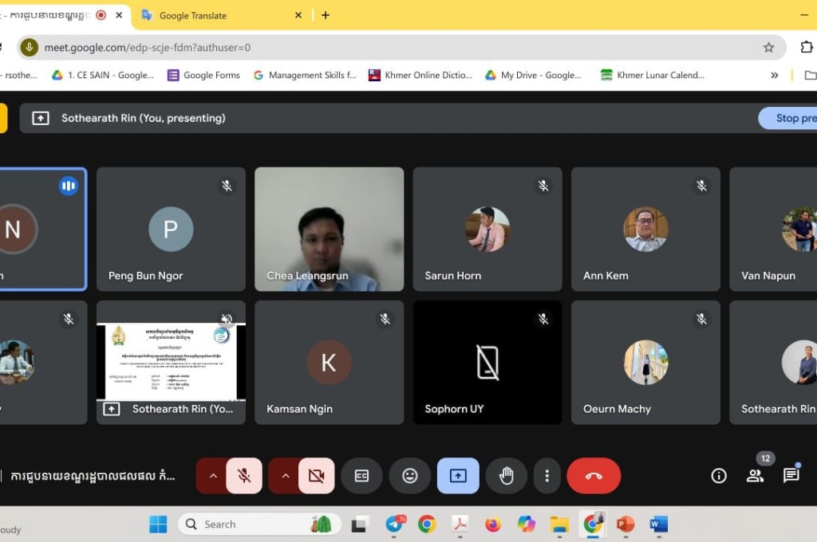Open the Khmer Online Dictionary bookmark
The width and height of the screenshot is (817, 542).
click(x=420, y=75)
